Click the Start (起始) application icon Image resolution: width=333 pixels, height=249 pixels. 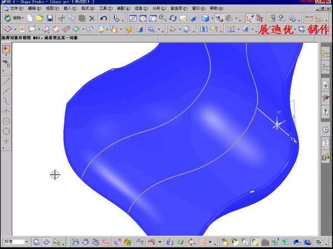pyautogui.click(x=8, y=18)
